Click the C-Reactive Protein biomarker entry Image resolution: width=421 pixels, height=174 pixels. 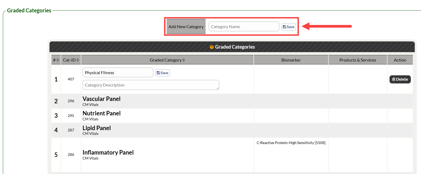[291, 143]
